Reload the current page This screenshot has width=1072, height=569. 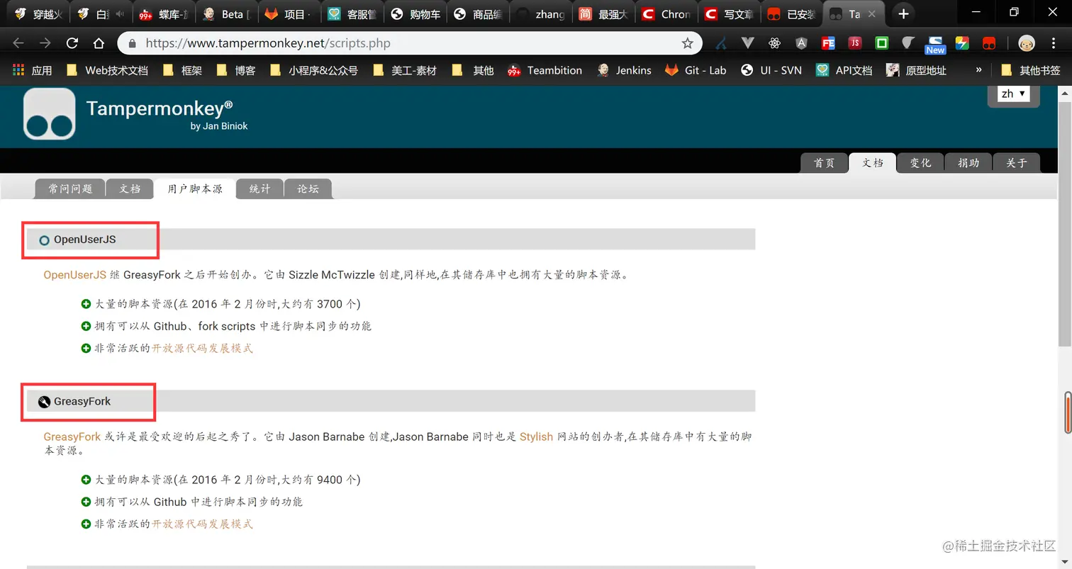pyautogui.click(x=72, y=43)
